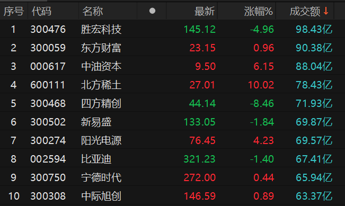The image size is (345, 206).
Task: Open stock 北方稀土 row
Action: pyautogui.click(x=173, y=85)
